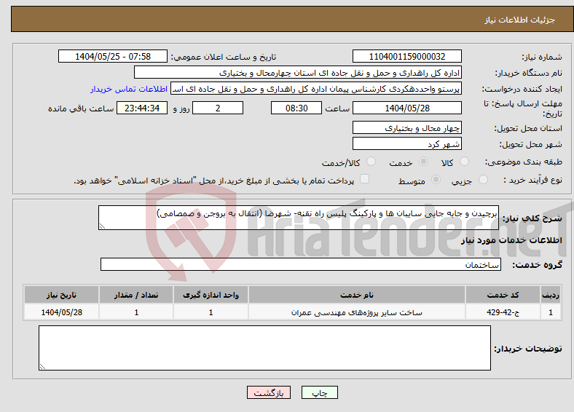Click the اطلاعات خدمات مورد نیاز heading
This screenshot has width=574, height=412.
[511, 240]
